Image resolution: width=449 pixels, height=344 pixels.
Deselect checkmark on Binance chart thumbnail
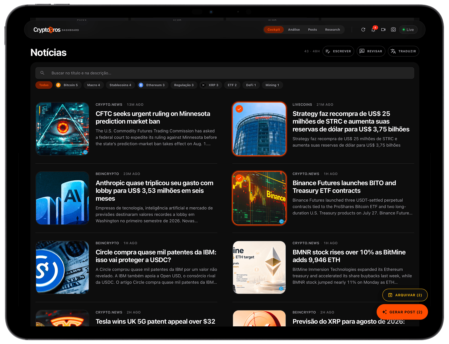239,178
